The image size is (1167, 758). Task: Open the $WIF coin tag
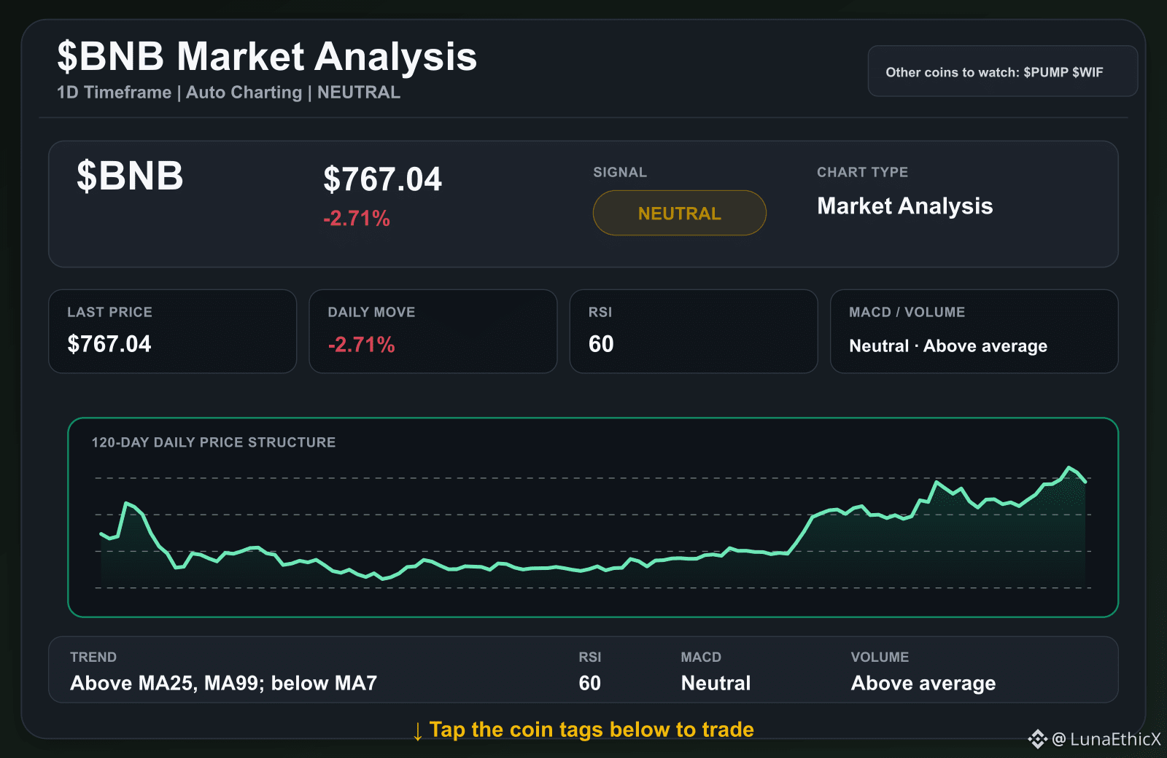click(1087, 72)
